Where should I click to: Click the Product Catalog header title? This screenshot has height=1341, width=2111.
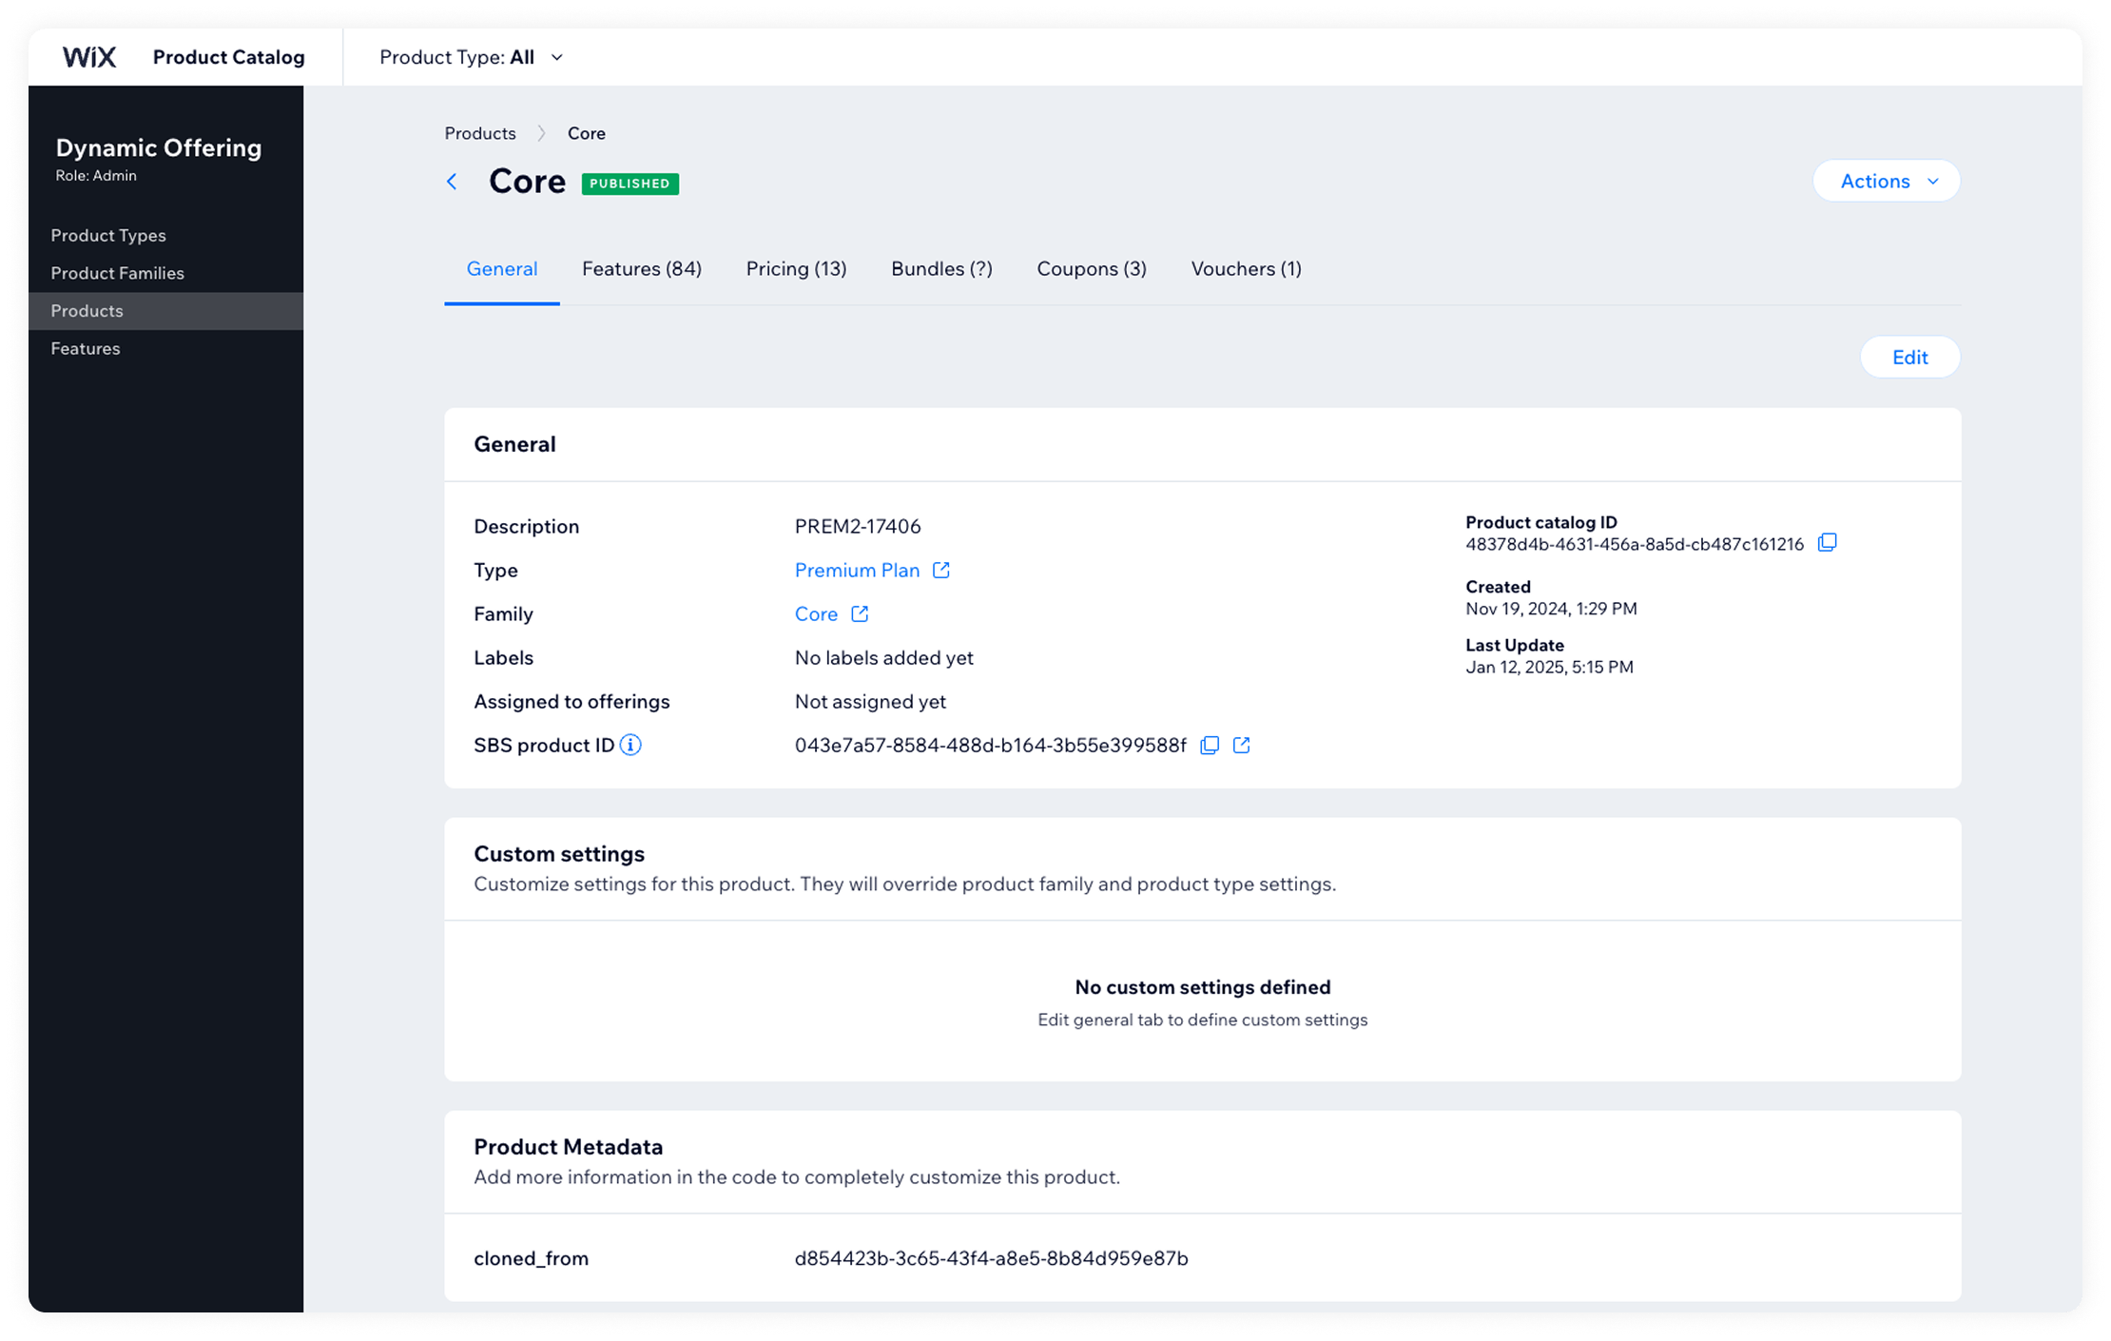tap(228, 57)
